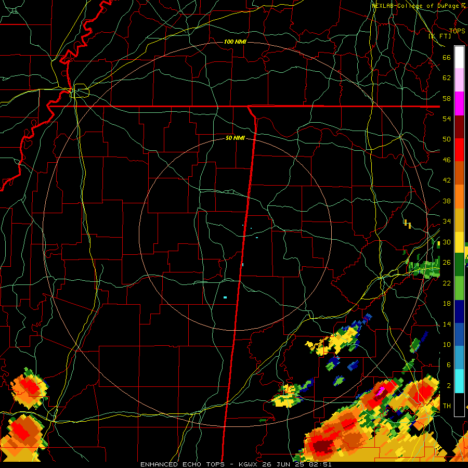Click the legend value "54"
The image size is (468, 468).
tap(447, 119)
